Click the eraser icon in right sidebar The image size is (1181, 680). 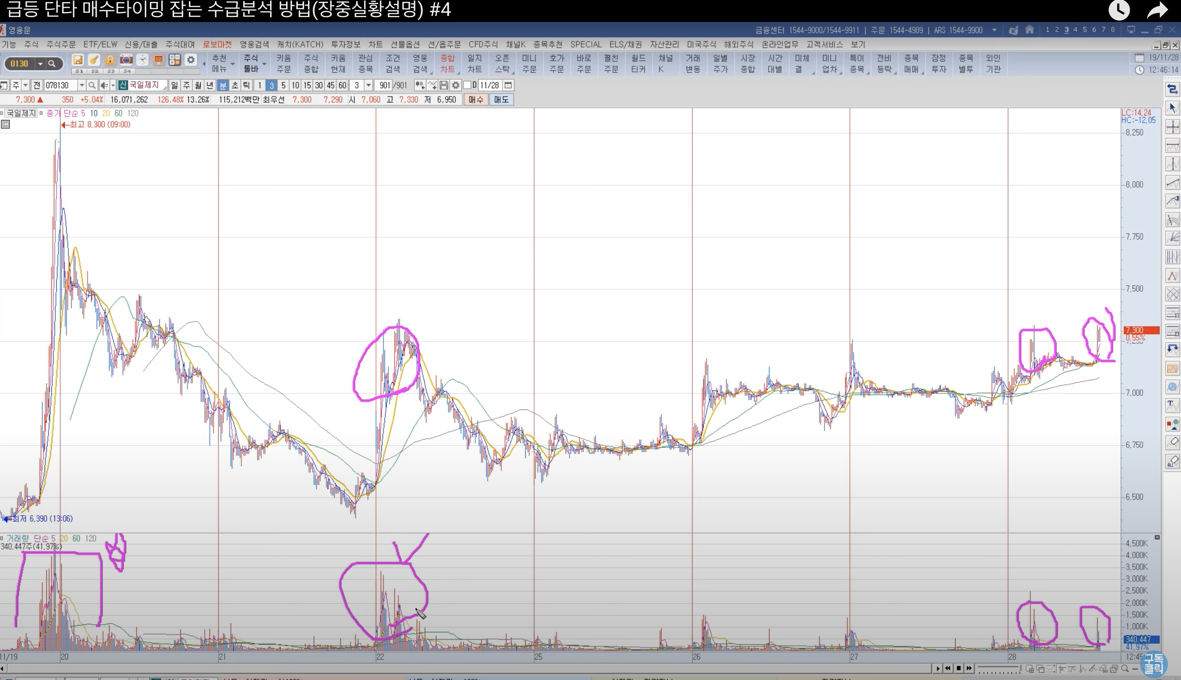coord(1172,442)
